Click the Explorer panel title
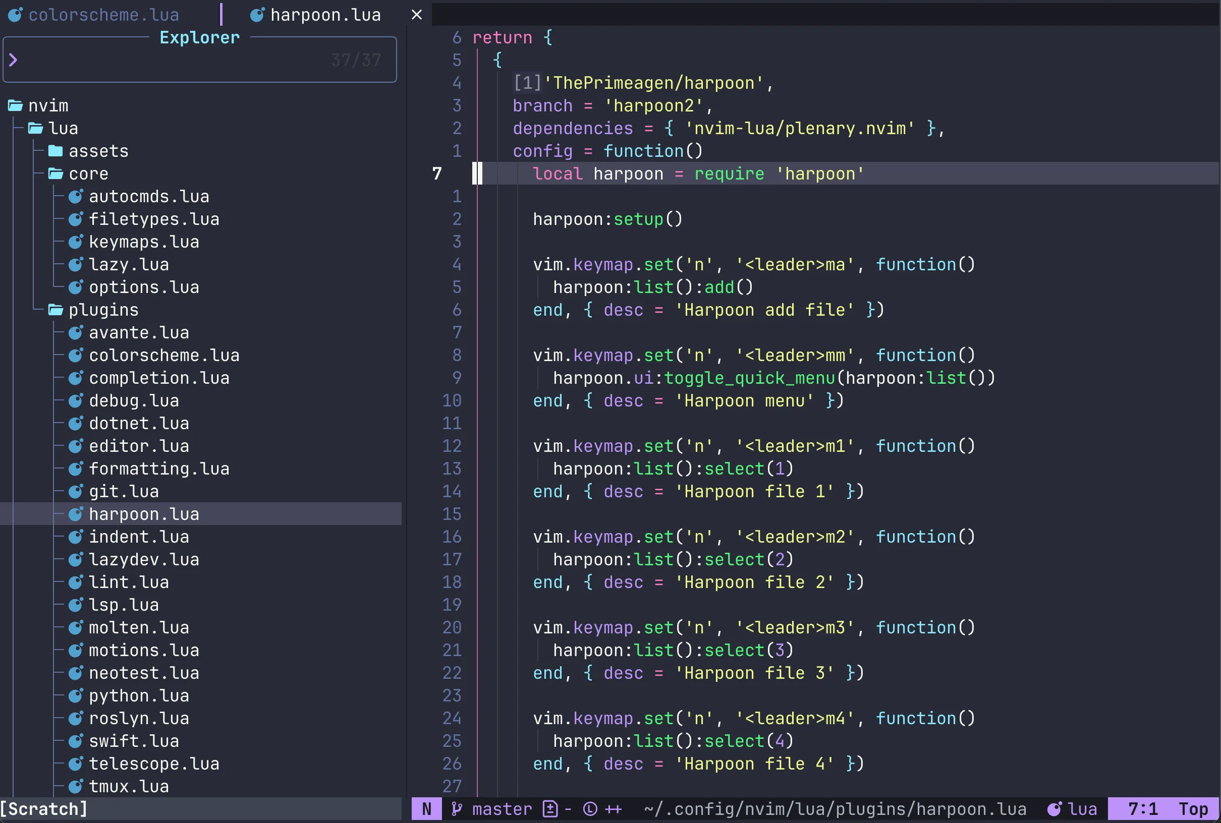This screenshot has height=823, width=1221. (200, 37)
